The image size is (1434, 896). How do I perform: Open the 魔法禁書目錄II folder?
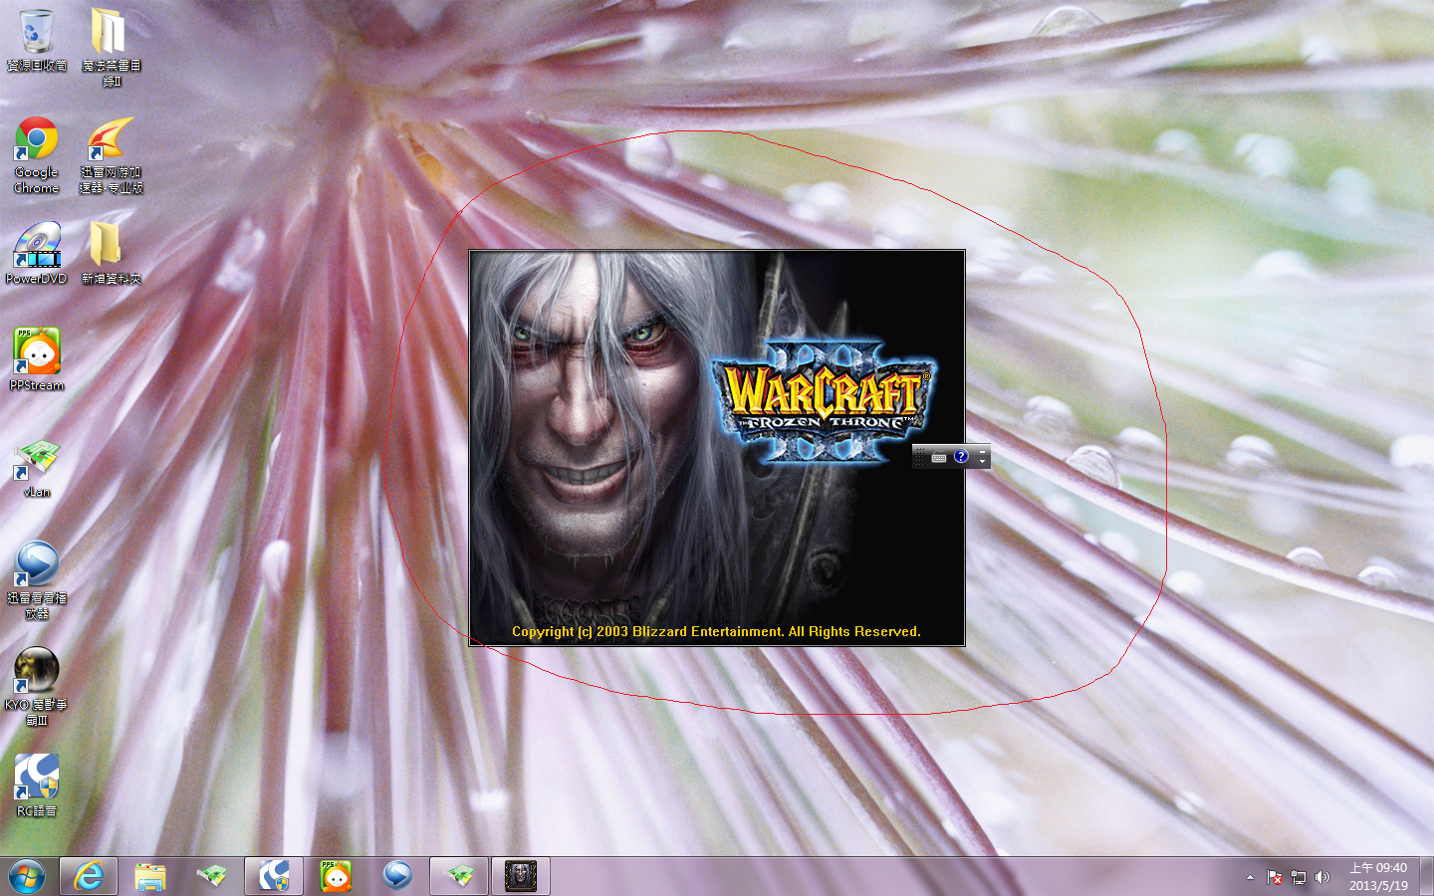point(109,33)
